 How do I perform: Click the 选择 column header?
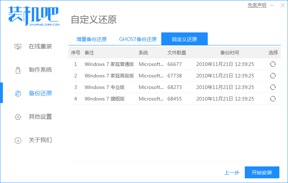point(273,53)
